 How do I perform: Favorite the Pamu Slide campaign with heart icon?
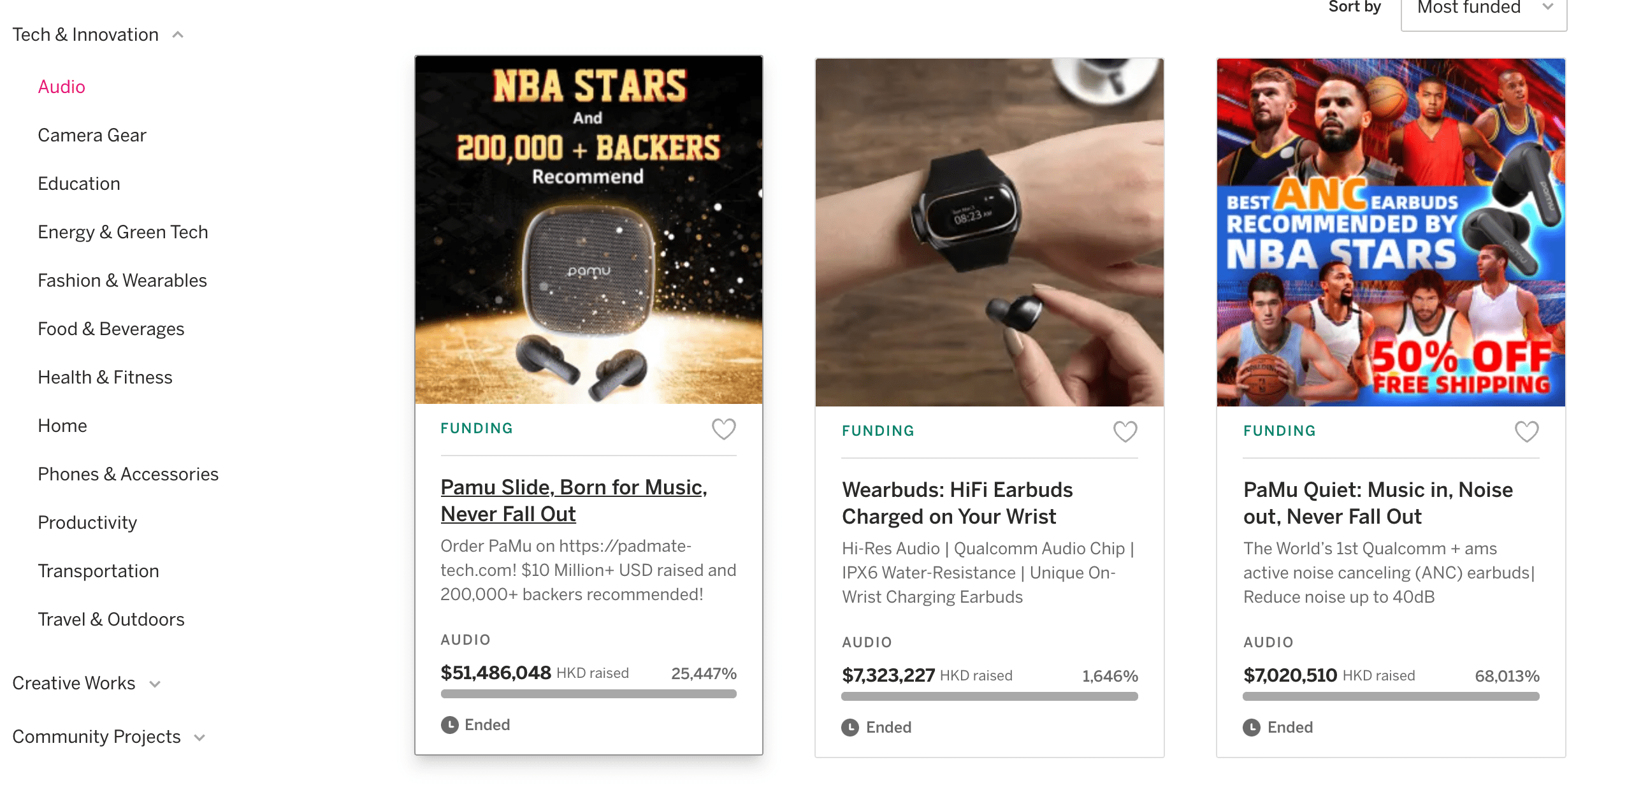[723, 429]
